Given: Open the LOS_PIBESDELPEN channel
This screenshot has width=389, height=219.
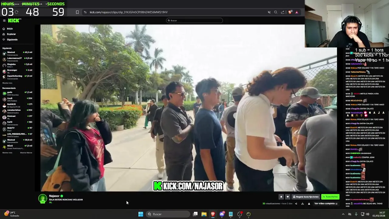Looking at the screenshot, I should pyautogui.click(x=17, y=135).
